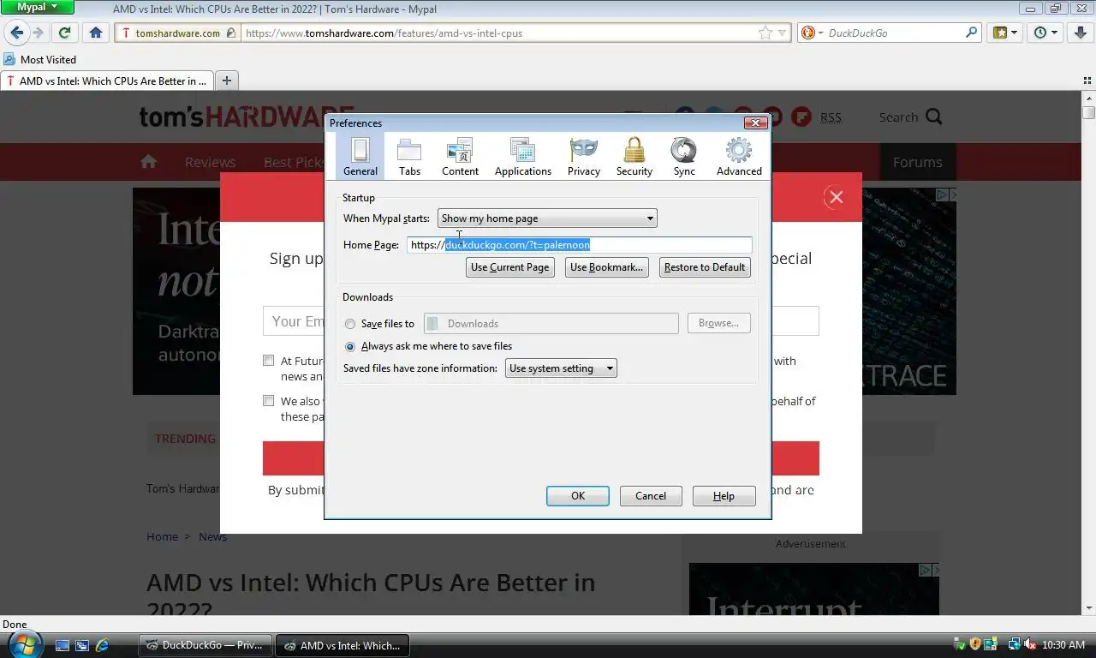Open the Advanced gear preferences pane

point(739,157)
